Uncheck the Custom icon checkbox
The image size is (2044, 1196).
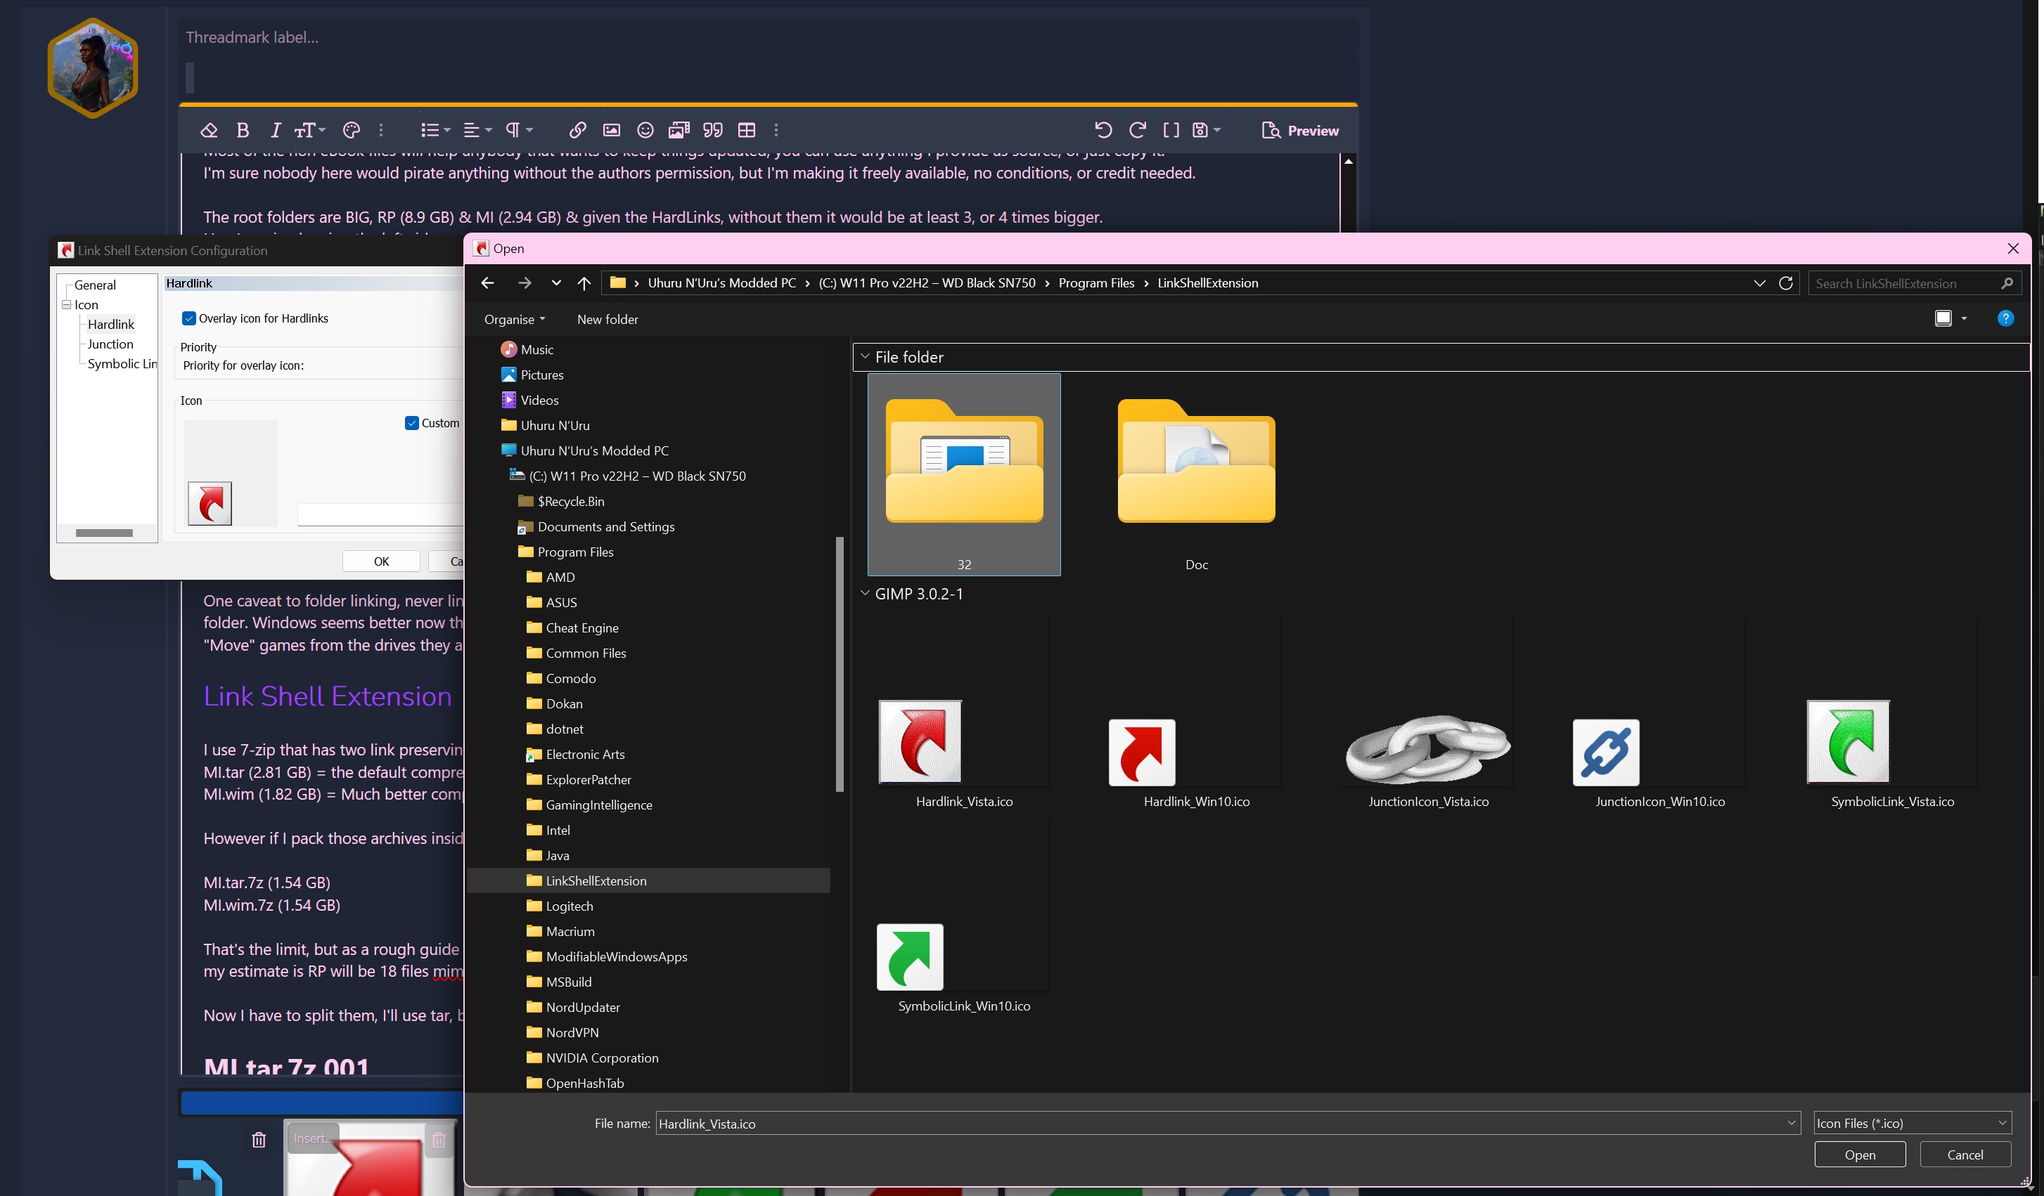(412, 423)
